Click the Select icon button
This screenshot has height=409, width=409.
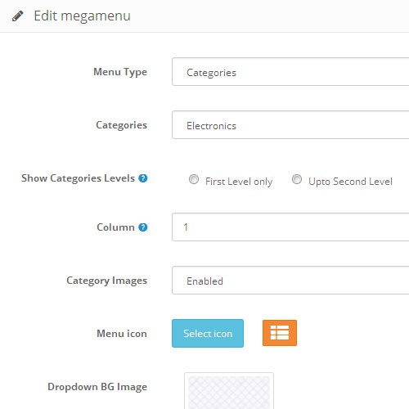tap(208, 334)
